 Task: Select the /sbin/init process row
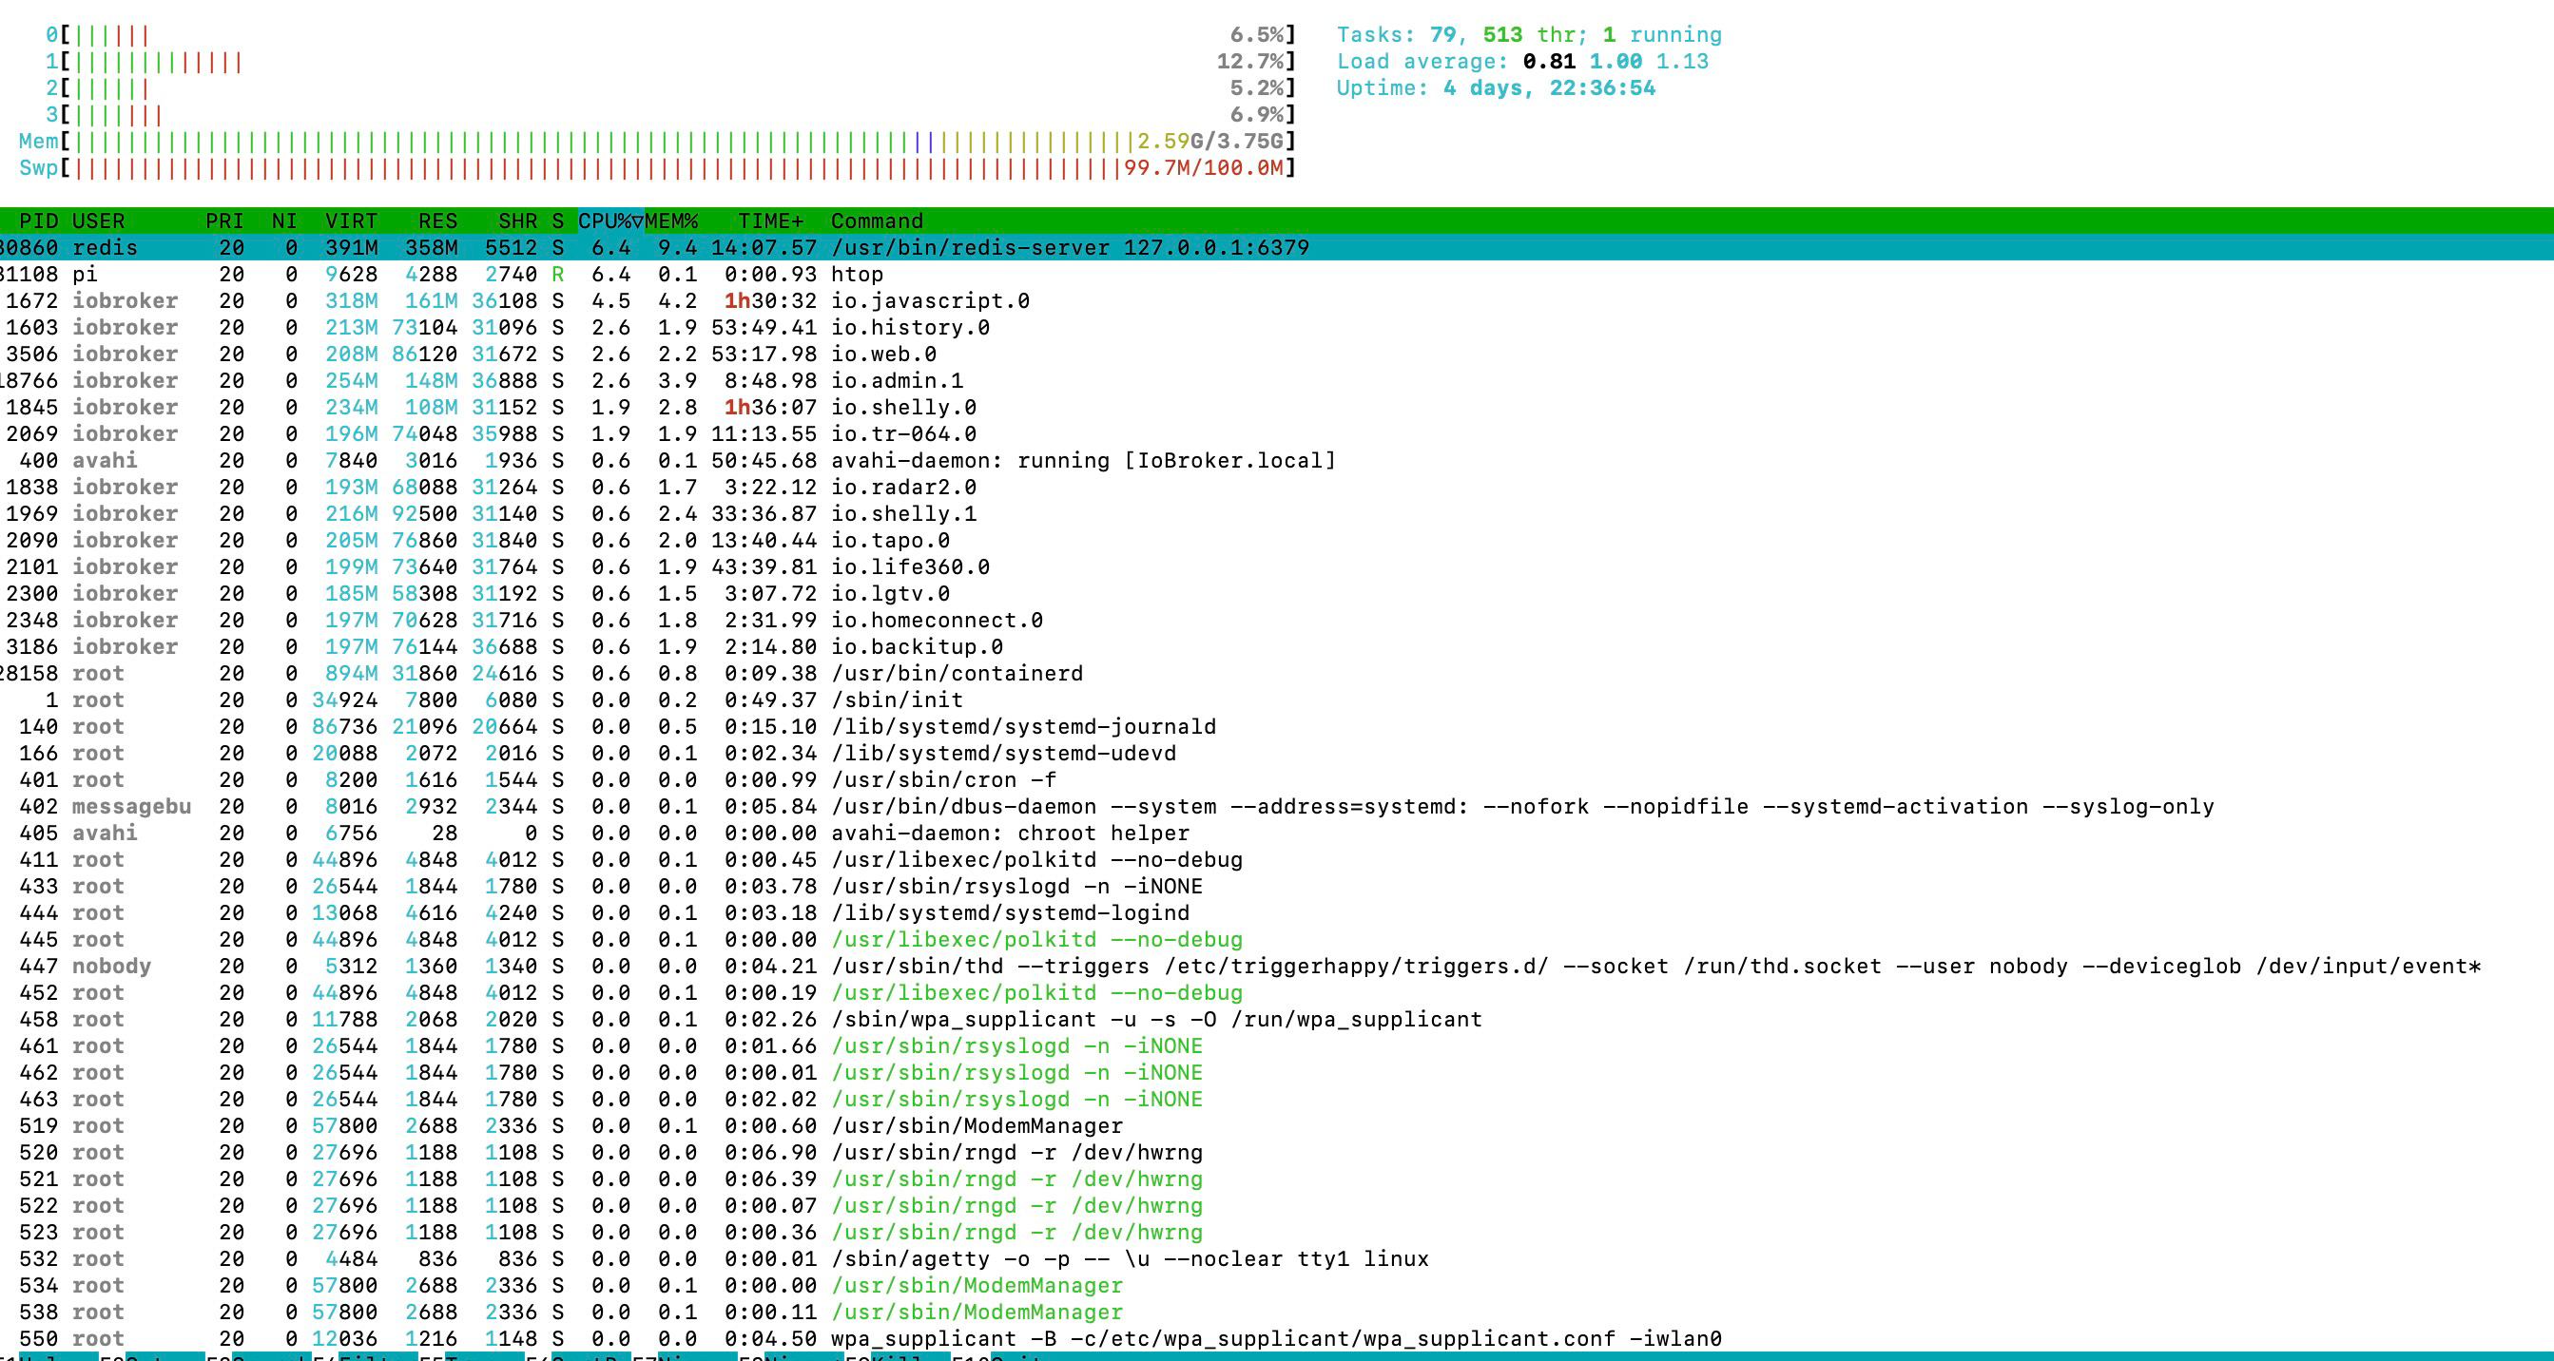pyautogui.click(x=897, y=700)
